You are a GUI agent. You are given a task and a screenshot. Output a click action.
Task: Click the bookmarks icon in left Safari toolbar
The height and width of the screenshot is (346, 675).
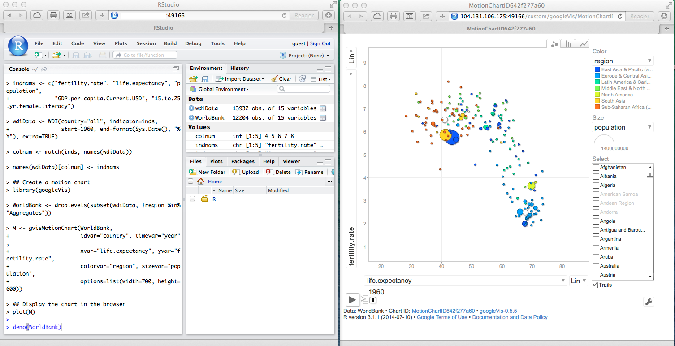click(69, 15)
